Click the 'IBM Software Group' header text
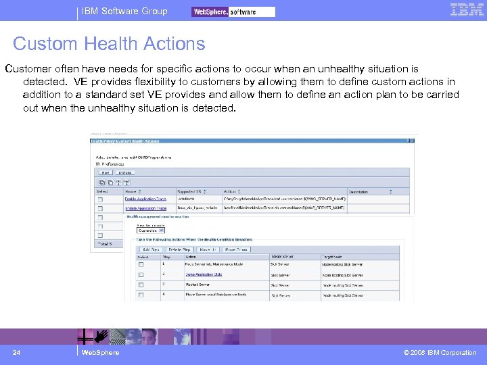 coord(124,11)
